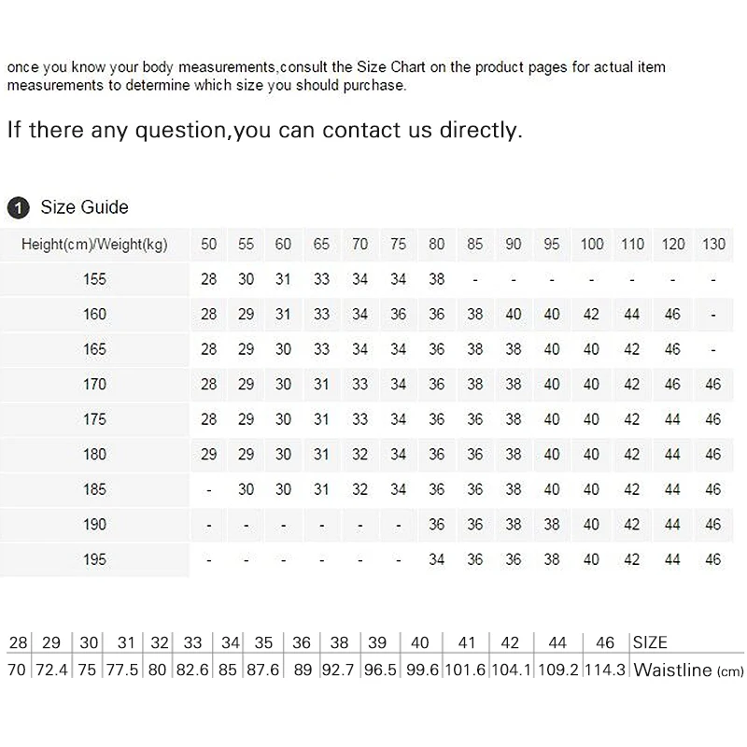Select waistline value 96.5
The height and width of the screenshot is (747, 747).
pyautogui.click(x=380, y=670)
